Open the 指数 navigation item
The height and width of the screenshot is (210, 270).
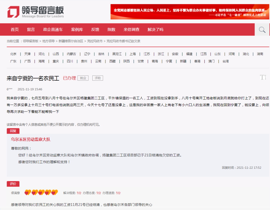point(111,30)
